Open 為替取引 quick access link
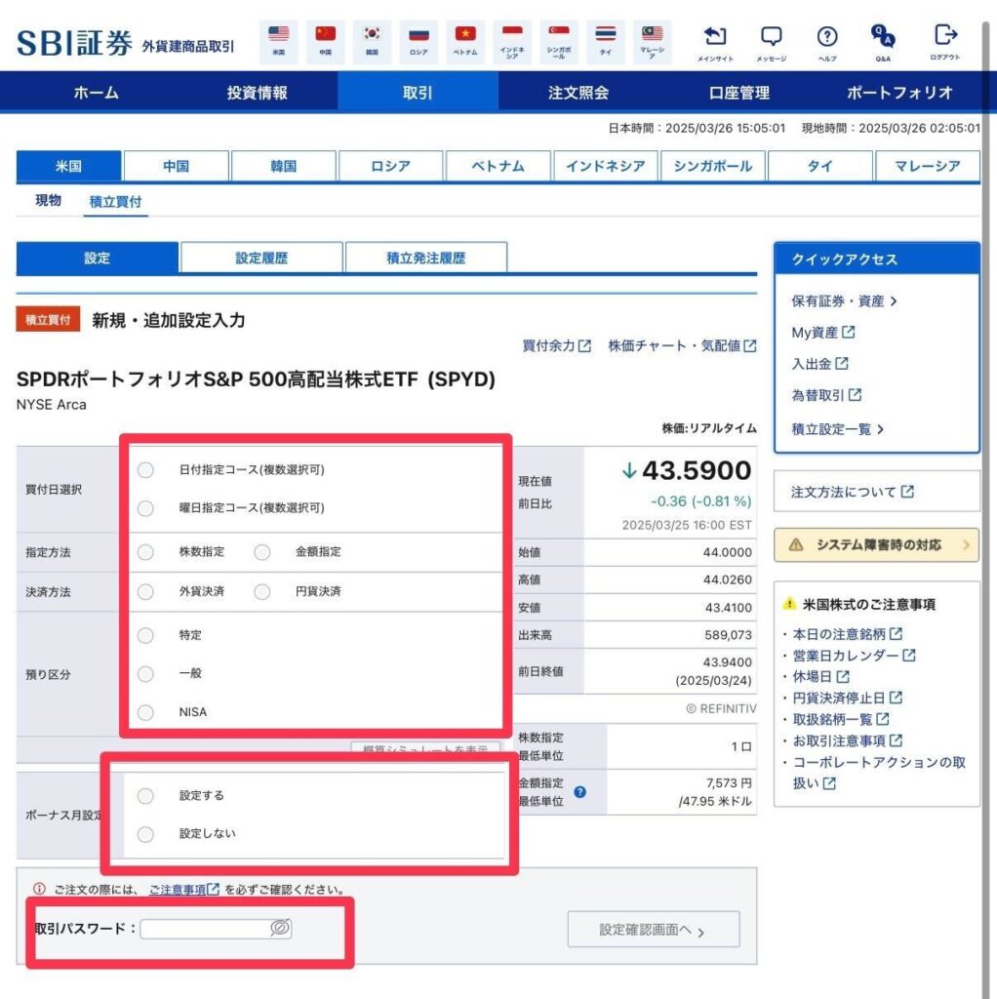This screenshot has width=997, height=999. [x=826, y=395]
